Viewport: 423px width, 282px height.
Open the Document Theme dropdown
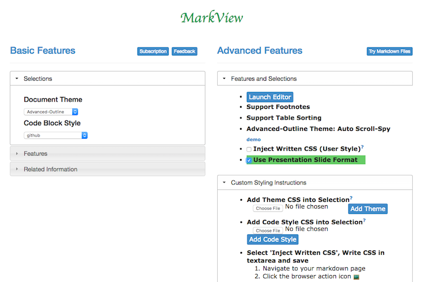click(51, 112)
